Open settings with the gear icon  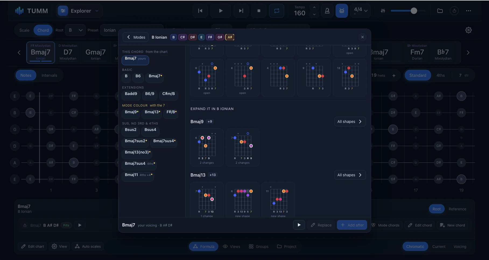pos(469,30)
